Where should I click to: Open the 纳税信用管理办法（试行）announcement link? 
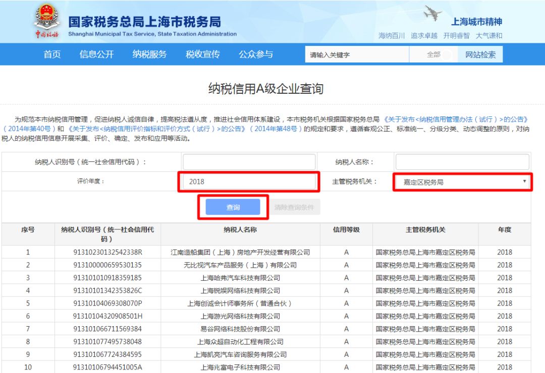[x=456, y=119]
